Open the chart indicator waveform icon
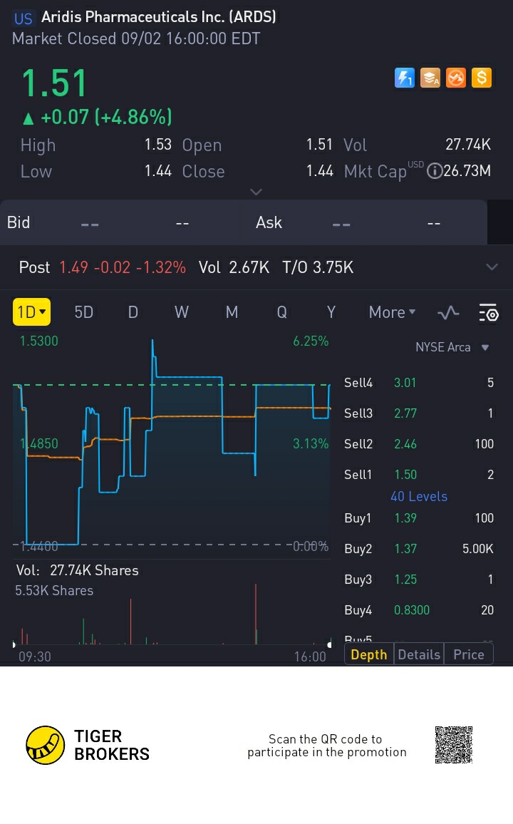Image resolution: width=513 pixels, height=824 pixels. tap(448, 312)
